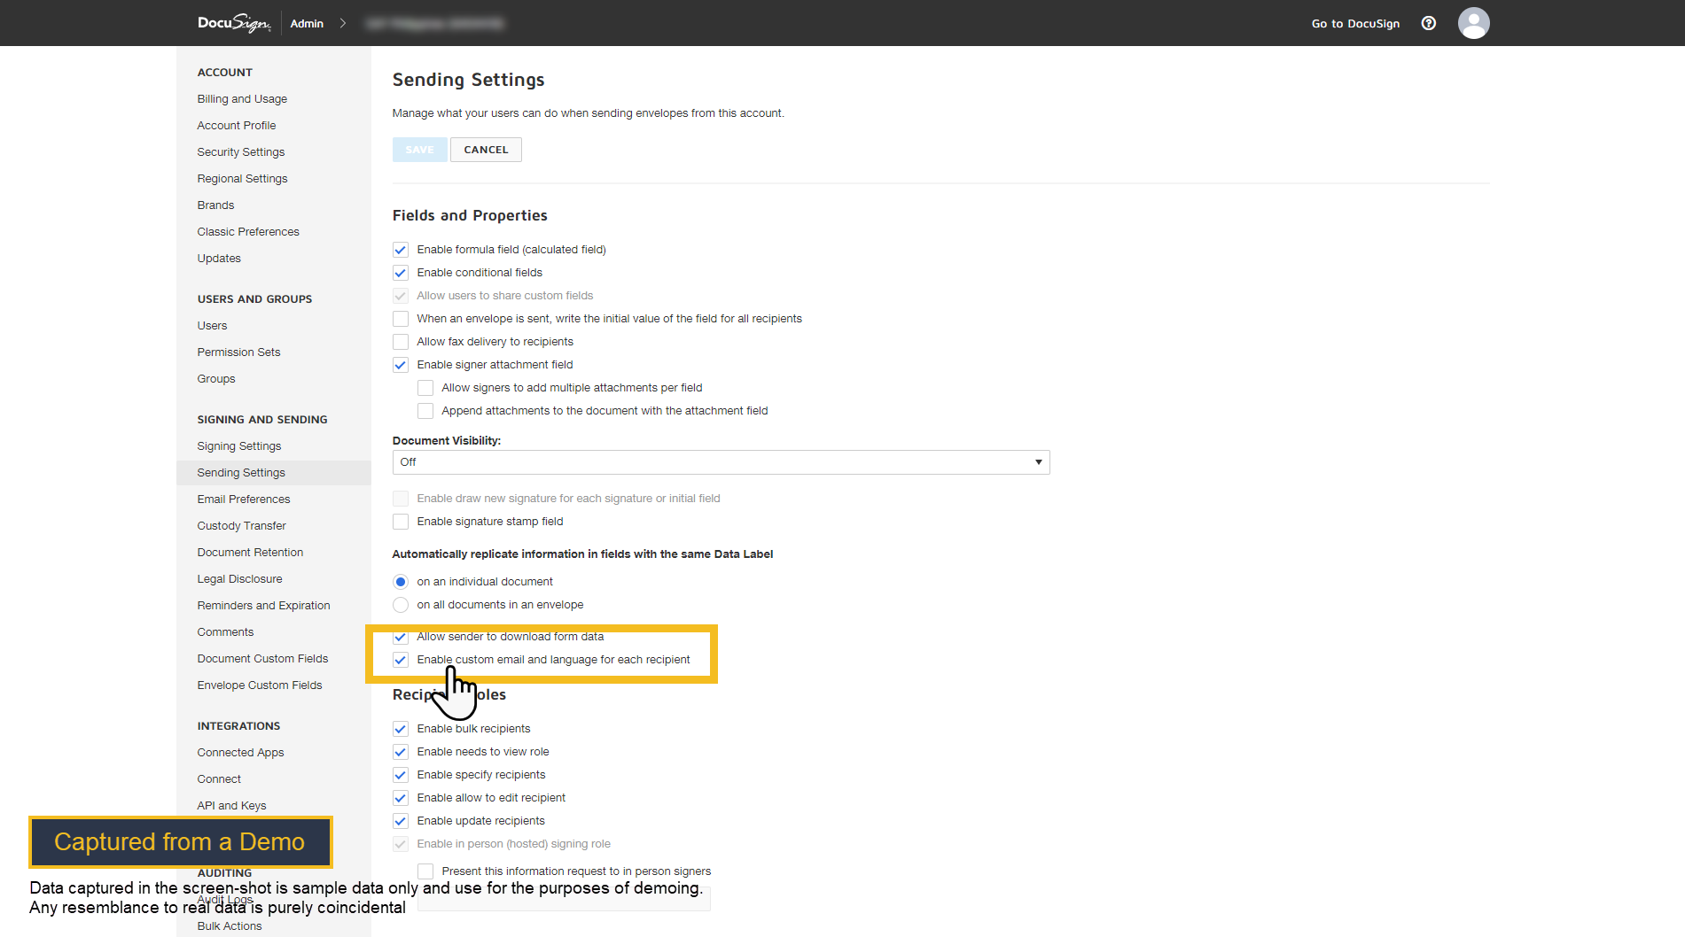
Task: Go to Email Preferences page
Action: click(244, 499)
